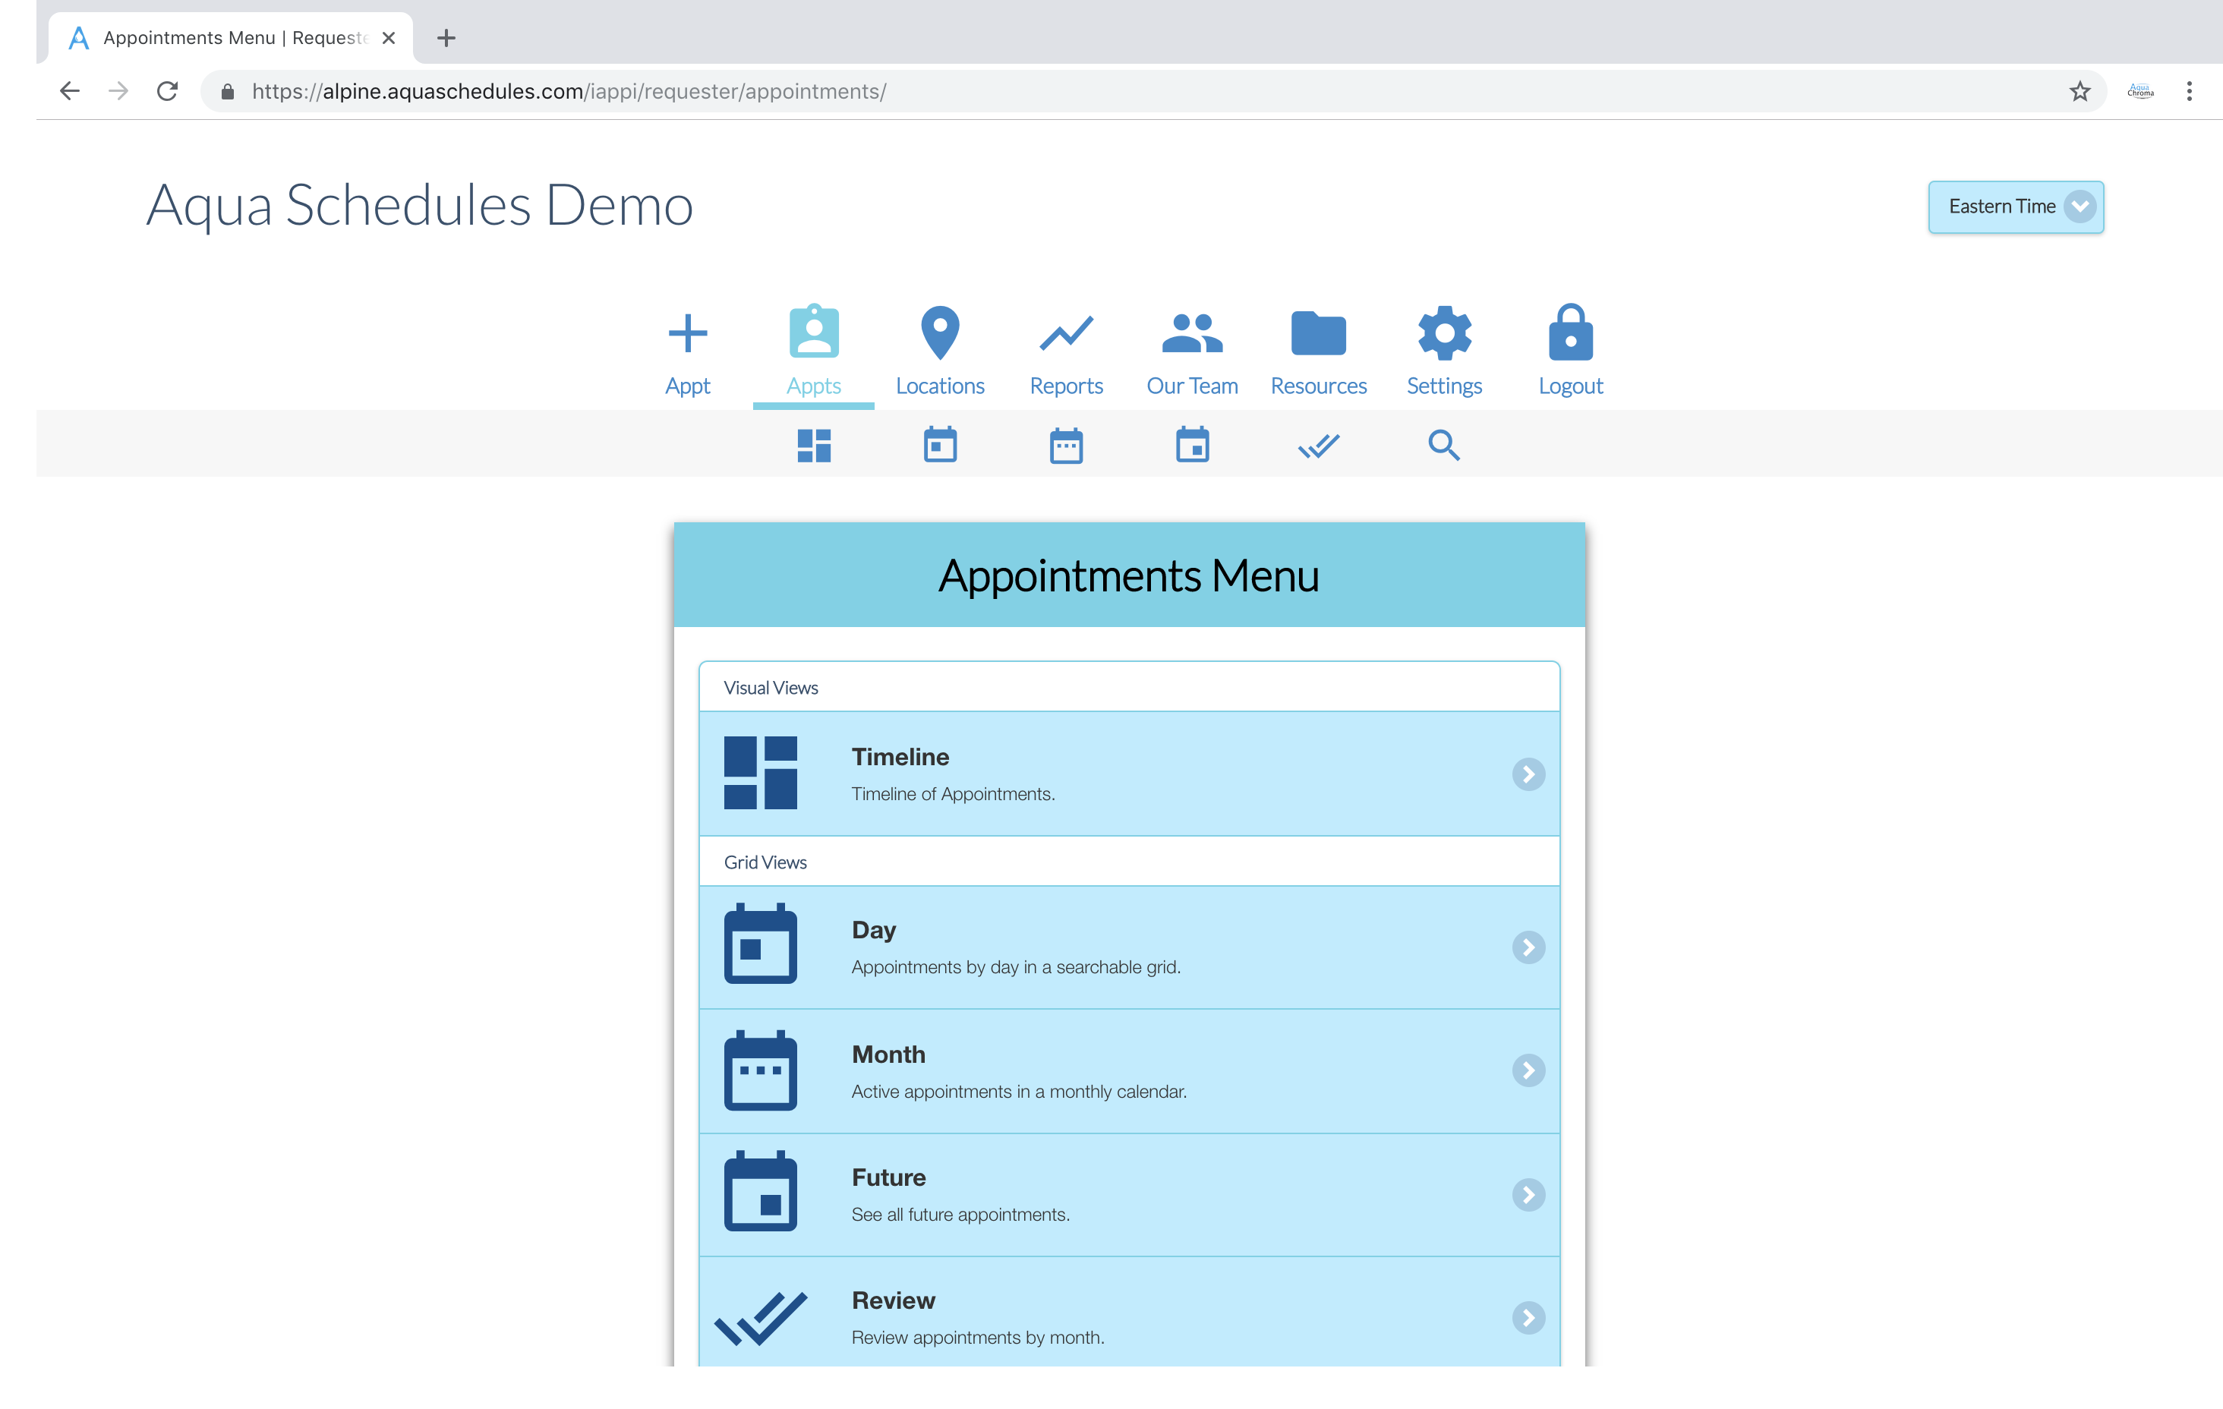2223x1409 pixels.
Task: Open the Future title link
Action: point(888,1177)
